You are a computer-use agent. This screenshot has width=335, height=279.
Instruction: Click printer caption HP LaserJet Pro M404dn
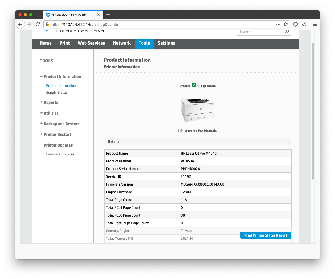pyautogui.click(x=198, y=131)
